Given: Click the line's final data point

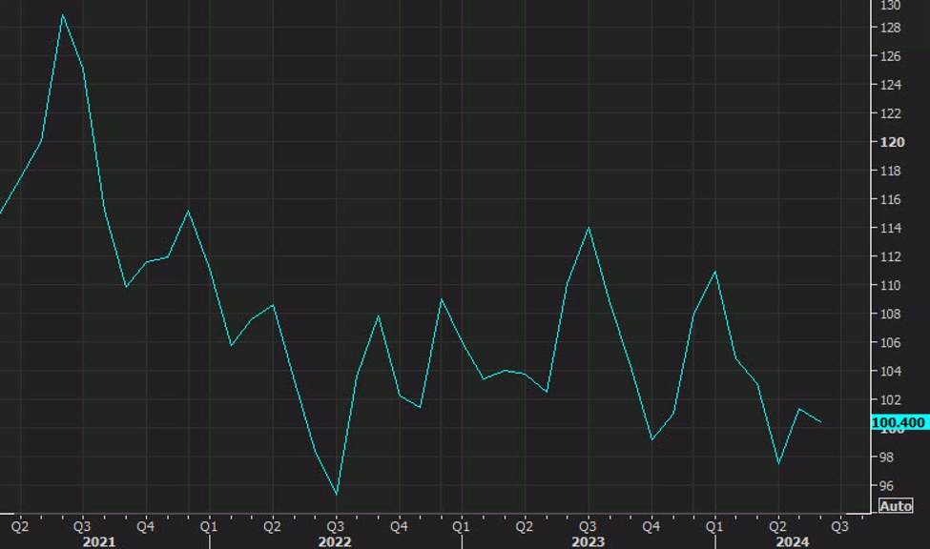Looking at the screenshot, I should coord(821,420).
